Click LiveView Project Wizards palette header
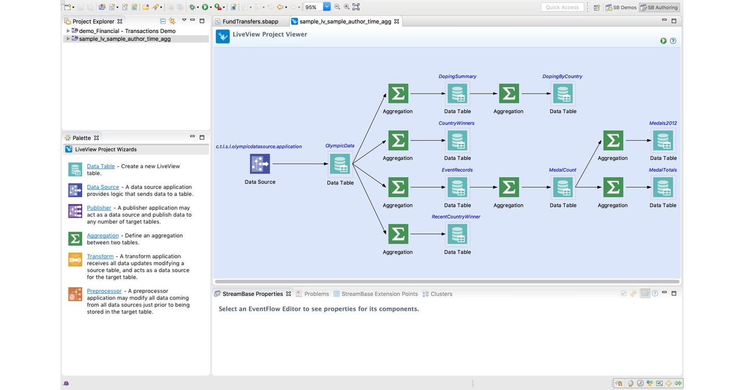744x390 pixels. point(136,149)
